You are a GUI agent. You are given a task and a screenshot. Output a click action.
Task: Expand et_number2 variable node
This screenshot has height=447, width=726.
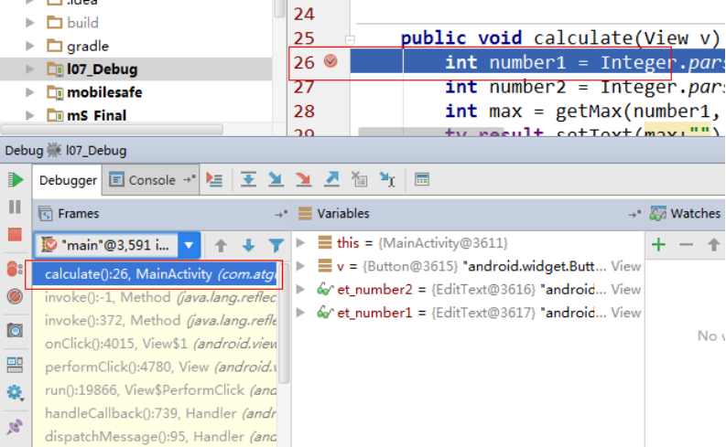(x=300, y=290)
